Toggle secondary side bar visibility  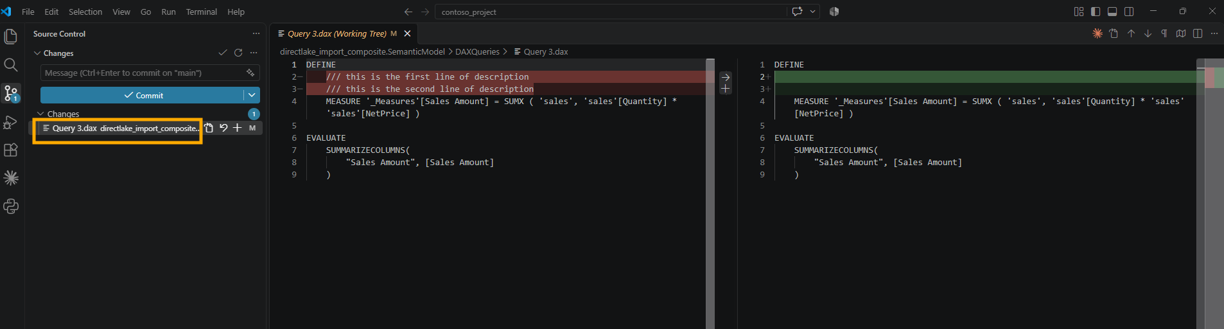(x=1129, y=12)
